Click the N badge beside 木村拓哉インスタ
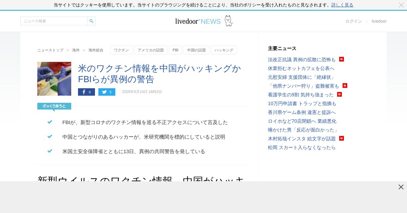 point(342,138)
